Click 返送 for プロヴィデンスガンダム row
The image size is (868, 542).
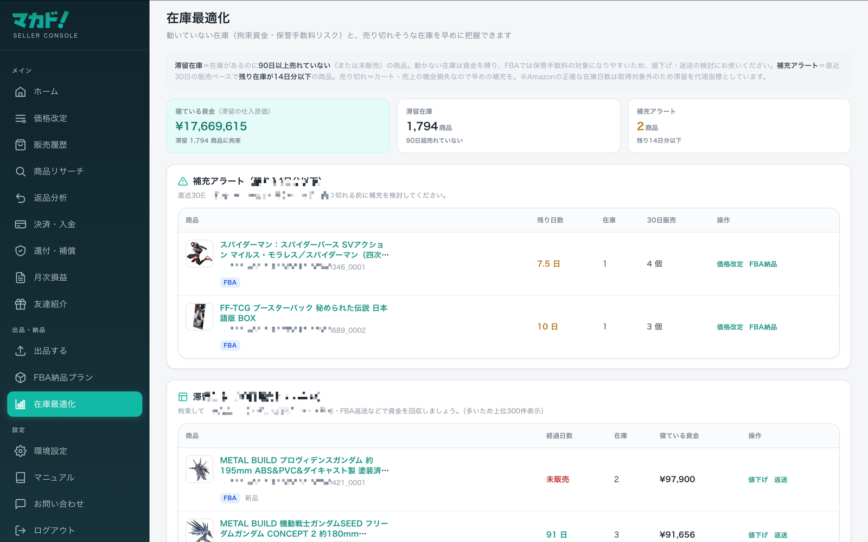click(781, 480)
